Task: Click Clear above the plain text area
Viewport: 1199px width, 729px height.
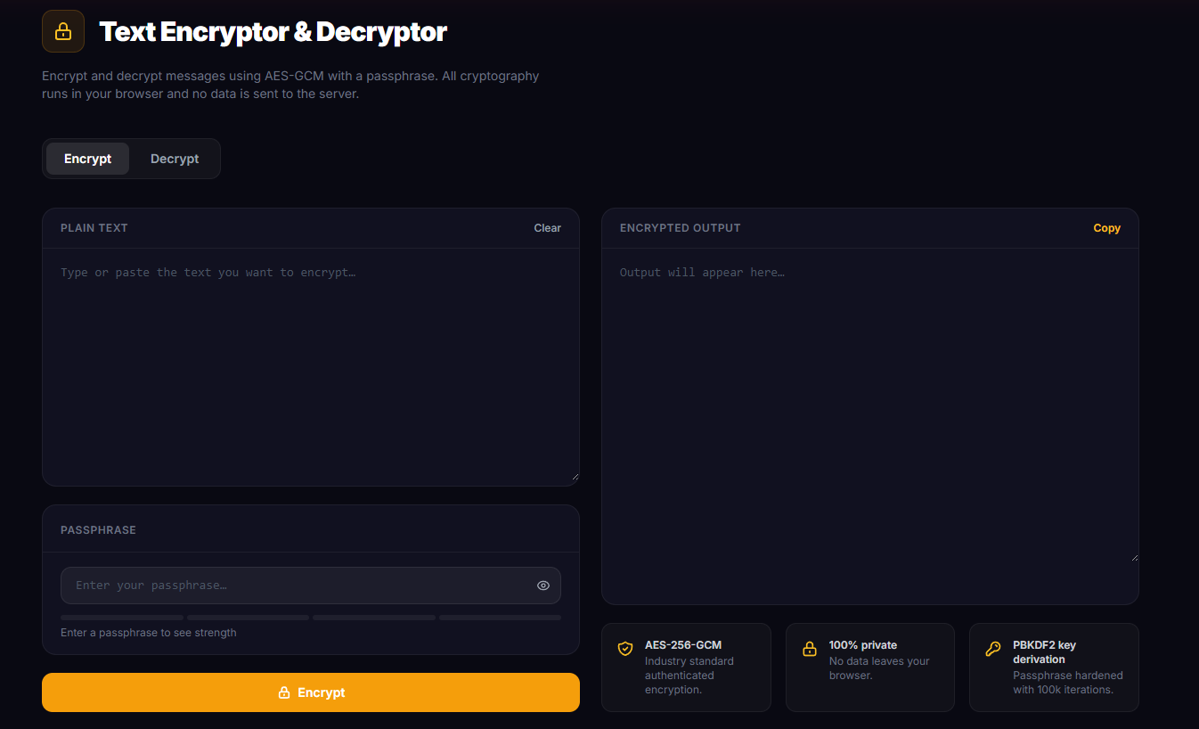Action: point(547,227)
